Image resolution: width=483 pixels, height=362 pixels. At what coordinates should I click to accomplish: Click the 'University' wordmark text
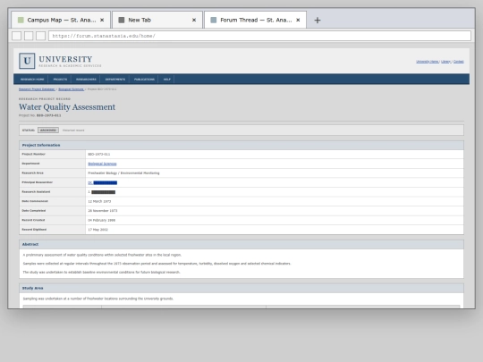(65, 59)
